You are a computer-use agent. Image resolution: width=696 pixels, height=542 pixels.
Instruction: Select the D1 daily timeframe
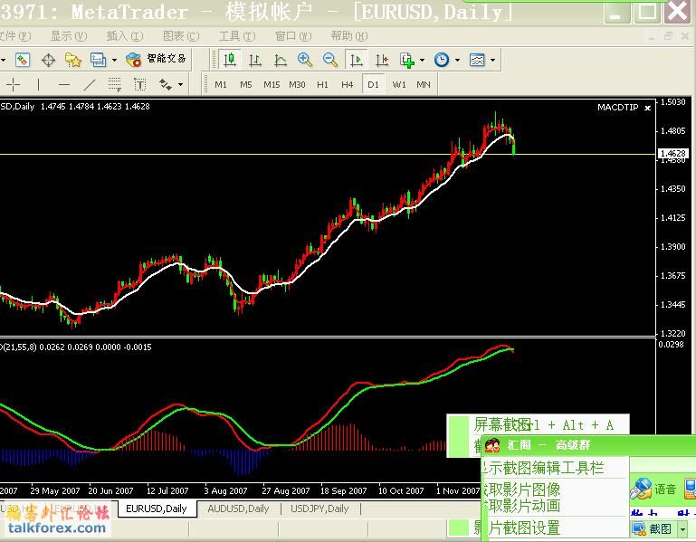click(373, 84)
